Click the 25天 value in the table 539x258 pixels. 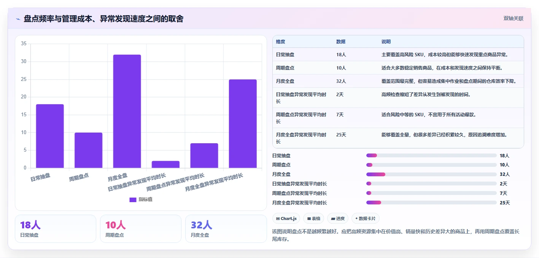click(x=341, y=135)
